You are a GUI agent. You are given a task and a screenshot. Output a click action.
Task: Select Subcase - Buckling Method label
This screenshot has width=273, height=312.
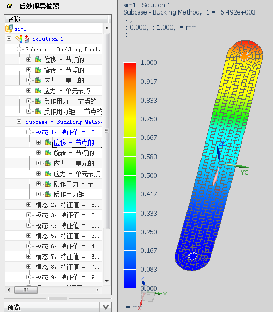tap(64, 122)
